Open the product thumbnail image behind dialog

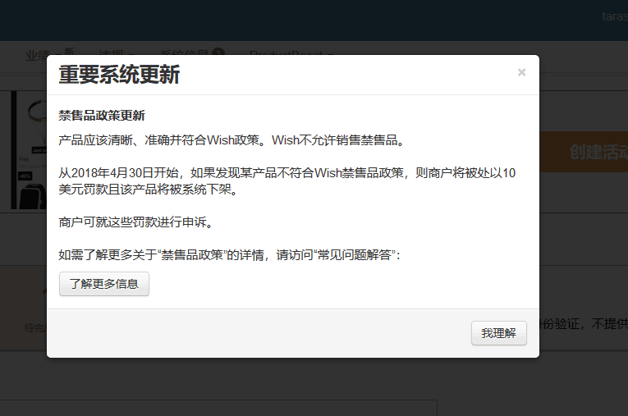[x=29, y=150]
